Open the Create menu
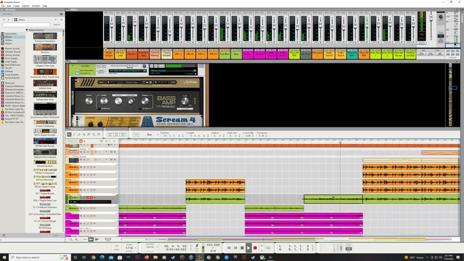The height and width of the screenshot is (261, 464). (16, 6)
